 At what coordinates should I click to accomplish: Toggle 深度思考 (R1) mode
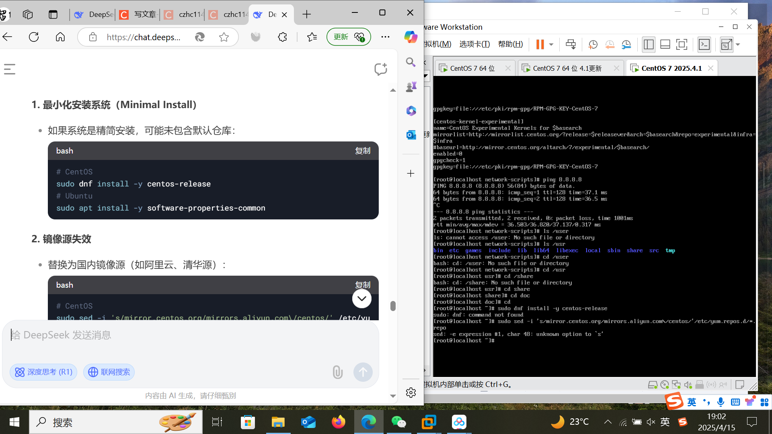coord(43,372)
